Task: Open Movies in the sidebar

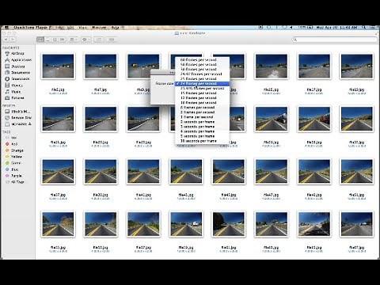Action: [14, 85]
